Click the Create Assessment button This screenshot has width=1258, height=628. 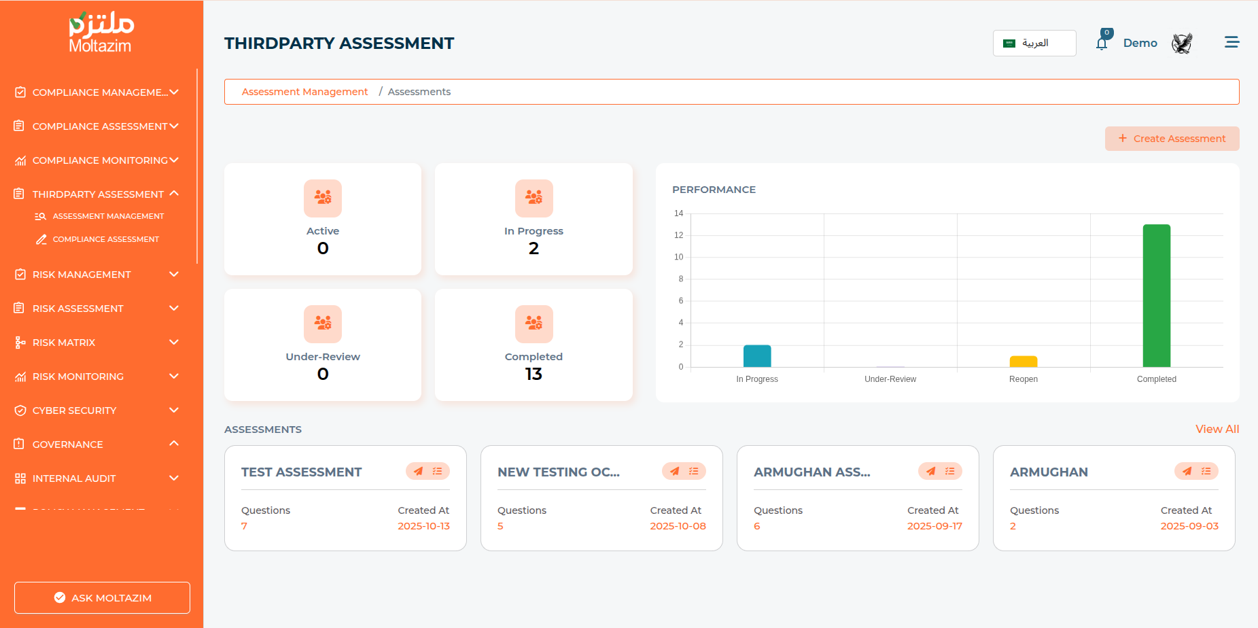coord(1172,139)
